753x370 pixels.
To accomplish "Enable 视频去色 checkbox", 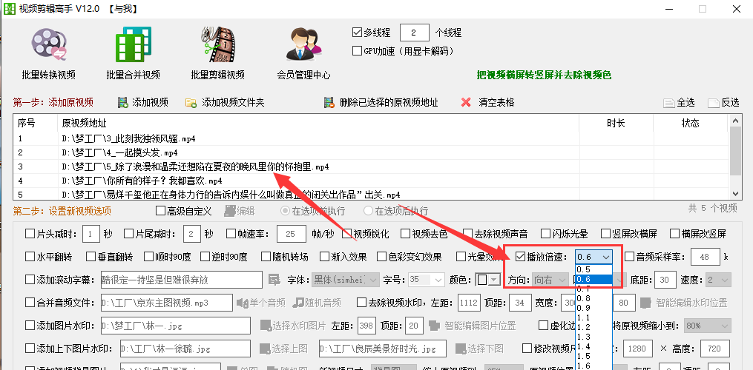I will tap(405, 234).
